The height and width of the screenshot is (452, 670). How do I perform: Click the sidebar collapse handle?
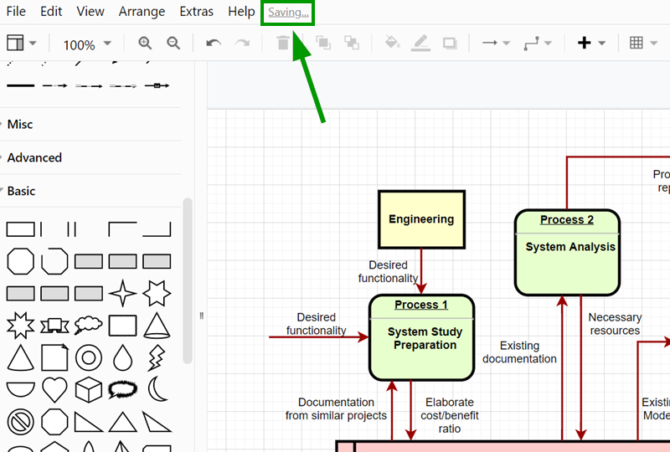[202, 316]
